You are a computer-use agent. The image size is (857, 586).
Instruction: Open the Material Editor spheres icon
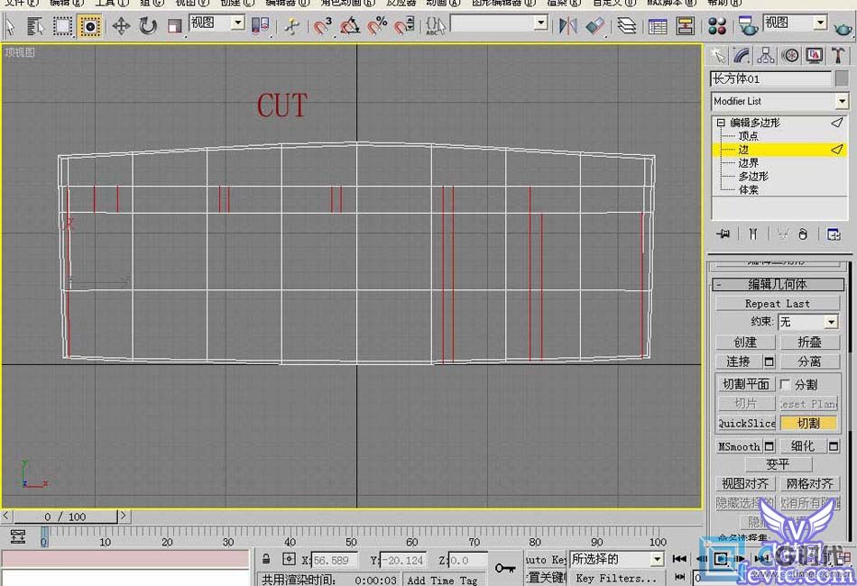coord(716,25)
